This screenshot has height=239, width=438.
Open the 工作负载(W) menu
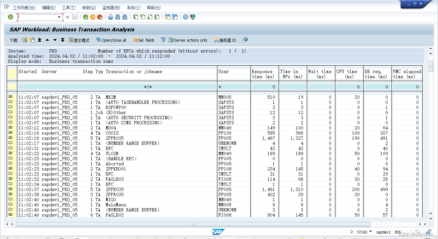click(24, 8)
